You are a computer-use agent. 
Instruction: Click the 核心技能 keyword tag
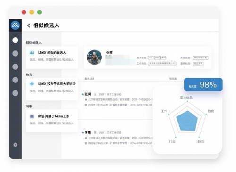(x=200, y=57)
